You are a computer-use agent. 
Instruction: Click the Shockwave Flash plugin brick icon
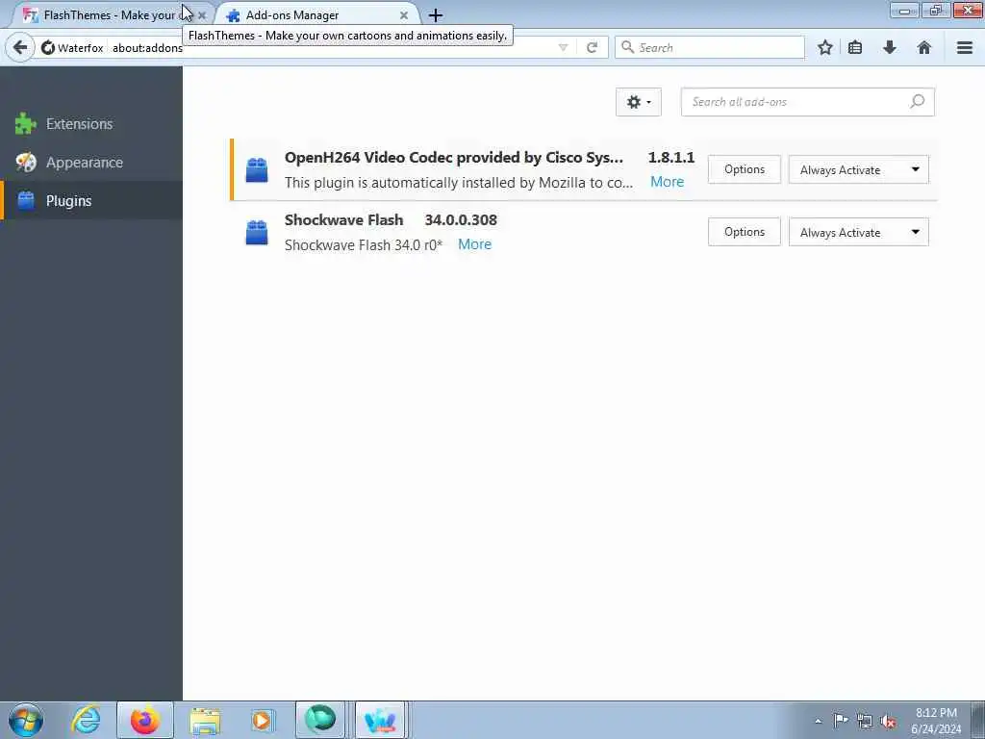(256, 233)
